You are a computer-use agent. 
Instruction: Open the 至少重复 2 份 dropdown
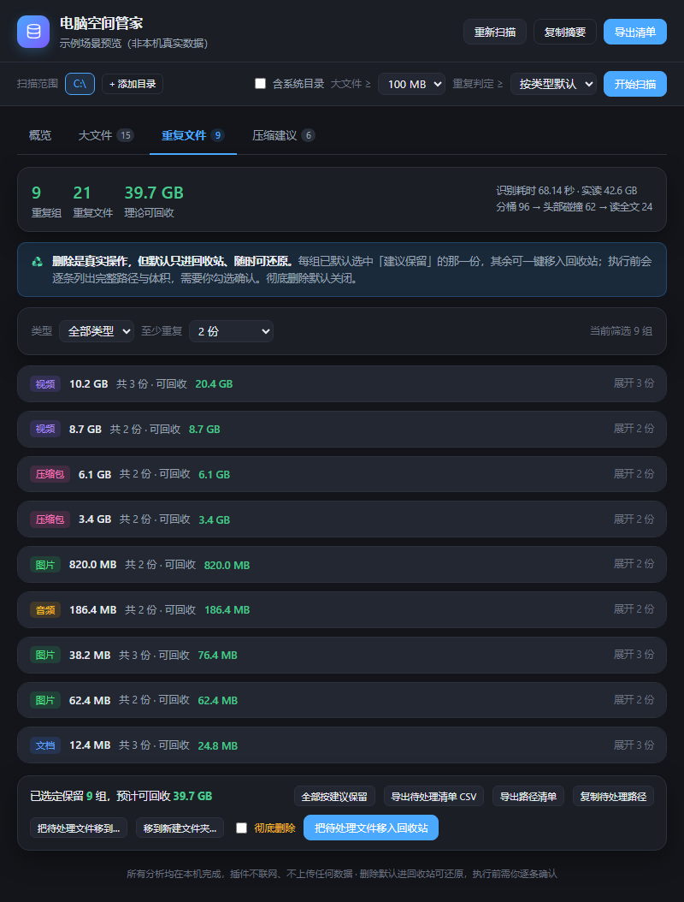[231, 331]
